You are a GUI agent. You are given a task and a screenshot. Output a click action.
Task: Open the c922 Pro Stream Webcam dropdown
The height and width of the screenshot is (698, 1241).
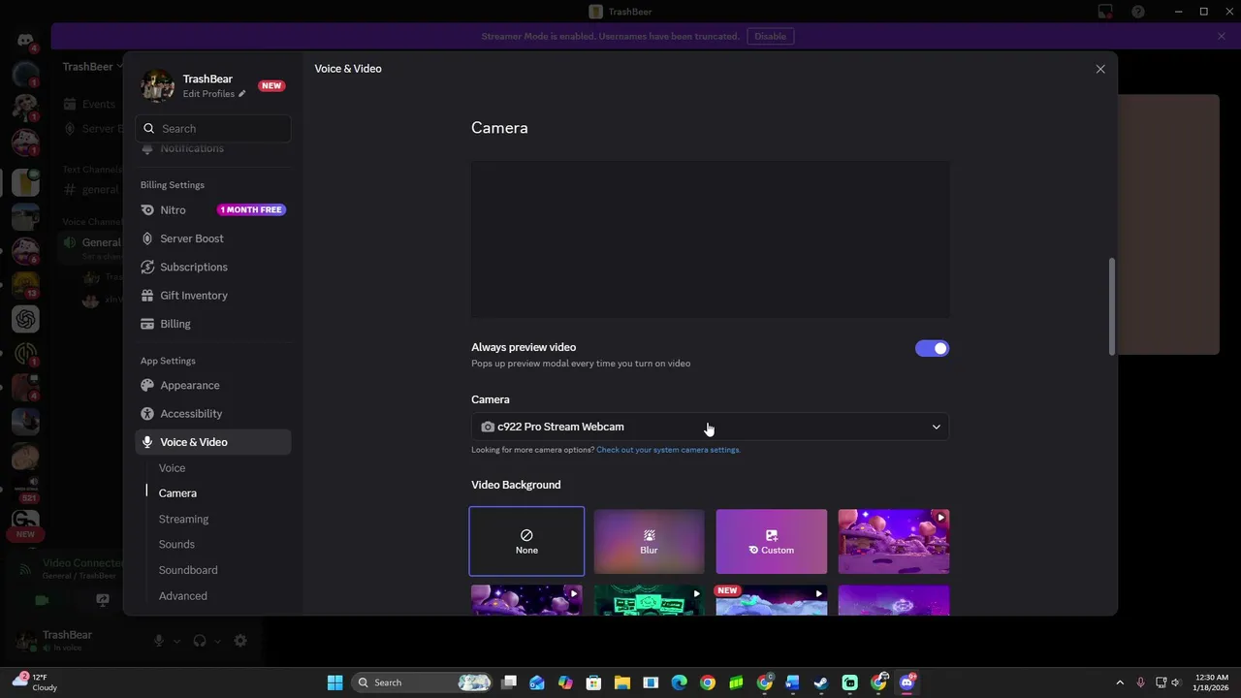710,427
